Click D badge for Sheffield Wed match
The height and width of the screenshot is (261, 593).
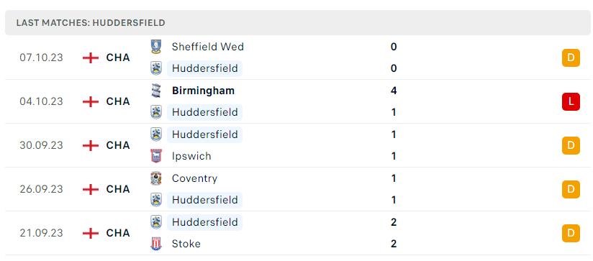click(x=571, y=58)
